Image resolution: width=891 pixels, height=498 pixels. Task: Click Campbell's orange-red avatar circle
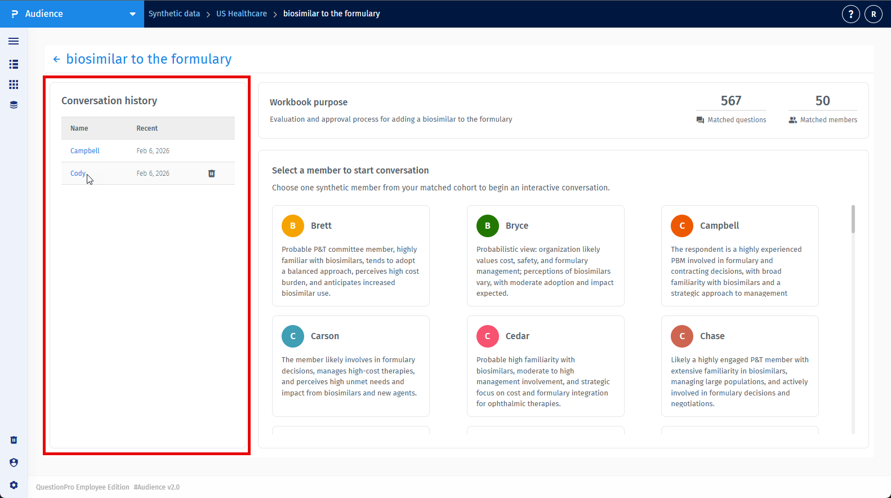[x=682, y=226]
